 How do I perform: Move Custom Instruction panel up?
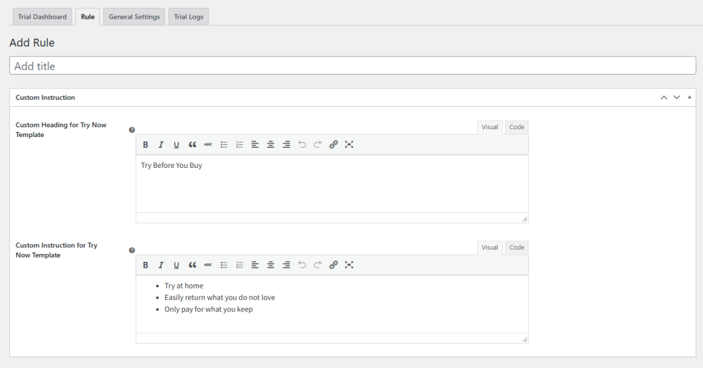click(664, 98)
